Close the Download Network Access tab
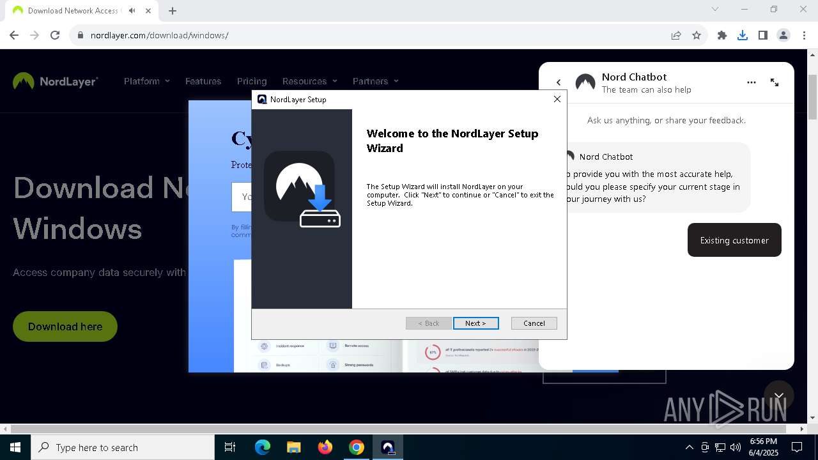Viewport: 818px width, 460px height. [x=148, y=10]
